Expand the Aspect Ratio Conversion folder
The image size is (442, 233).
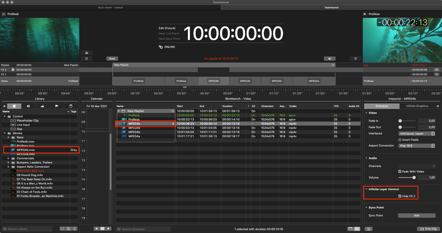8,167
